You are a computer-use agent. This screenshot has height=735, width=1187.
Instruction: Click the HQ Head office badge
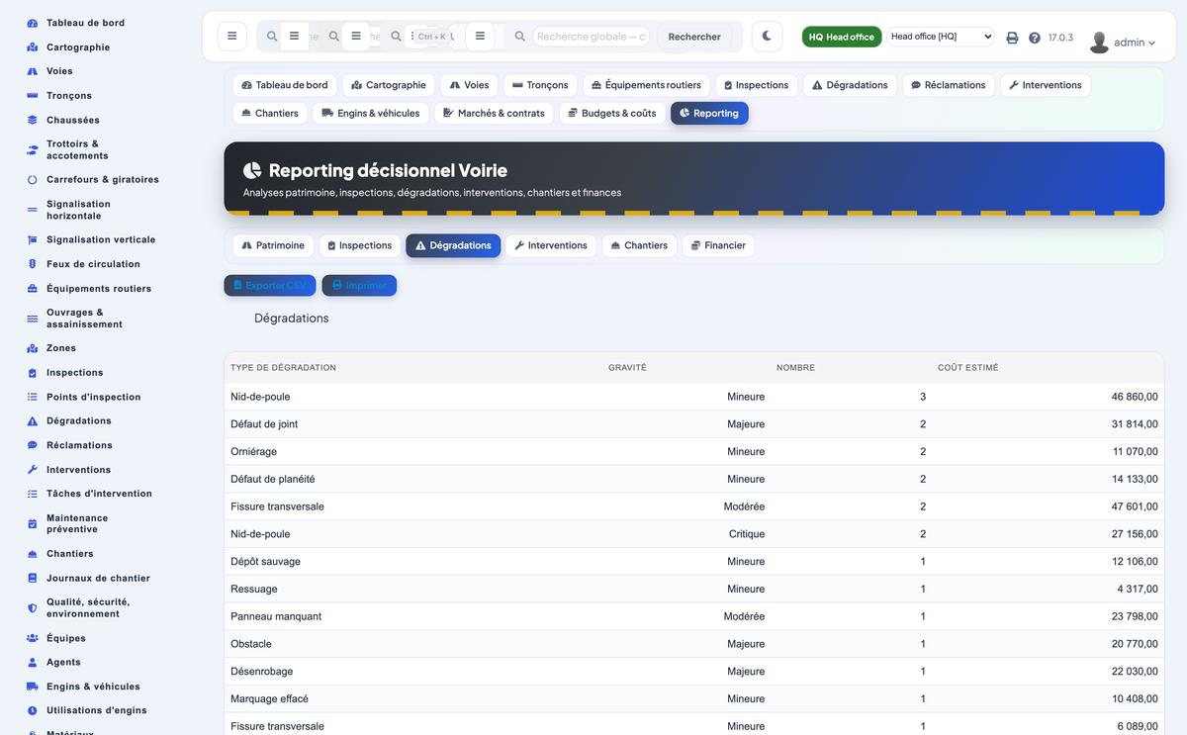(842, 37)
